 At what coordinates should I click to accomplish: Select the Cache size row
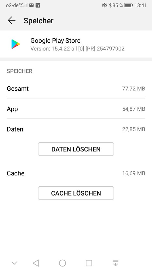(x=76, y=173)
